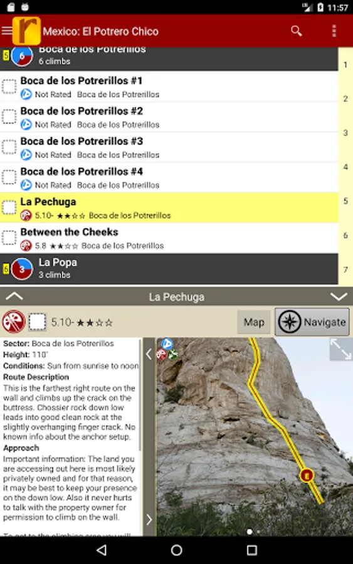Screen dimensions: 353x564
Task: Tap the route start marker on photo
Action: click(x=307, y=476)
